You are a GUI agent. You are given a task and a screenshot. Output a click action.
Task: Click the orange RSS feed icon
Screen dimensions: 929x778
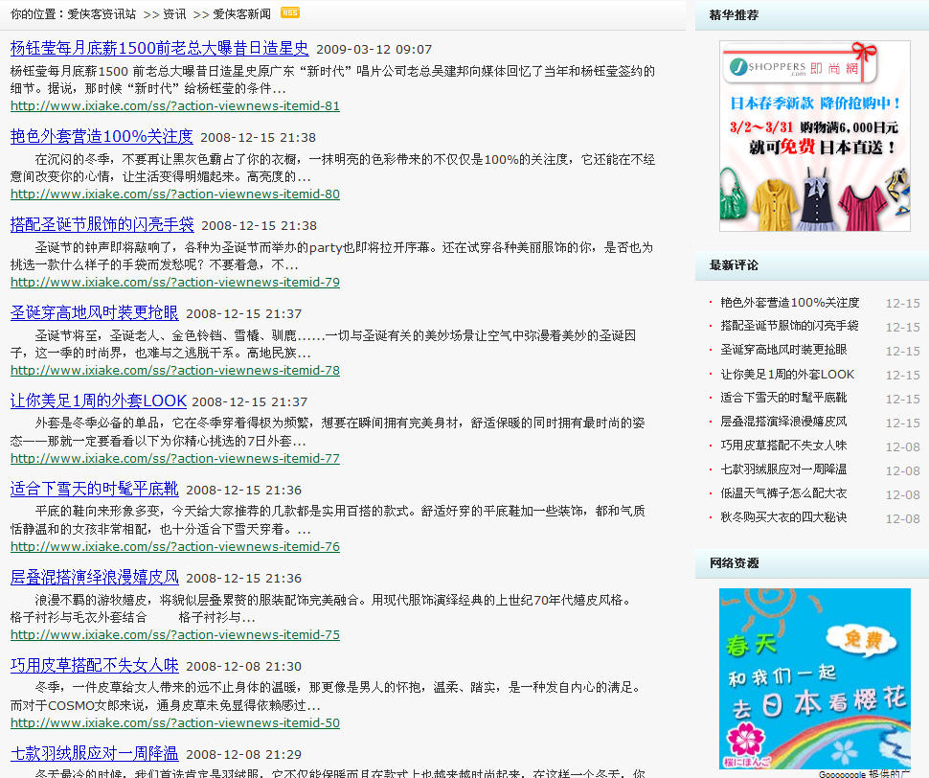(x=289, y=12)
